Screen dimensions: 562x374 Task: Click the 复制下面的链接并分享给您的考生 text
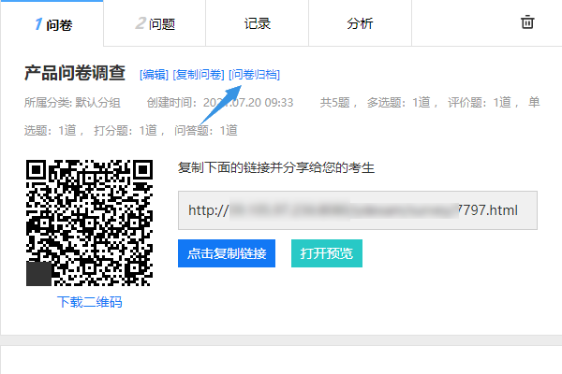tap(276, 167)
